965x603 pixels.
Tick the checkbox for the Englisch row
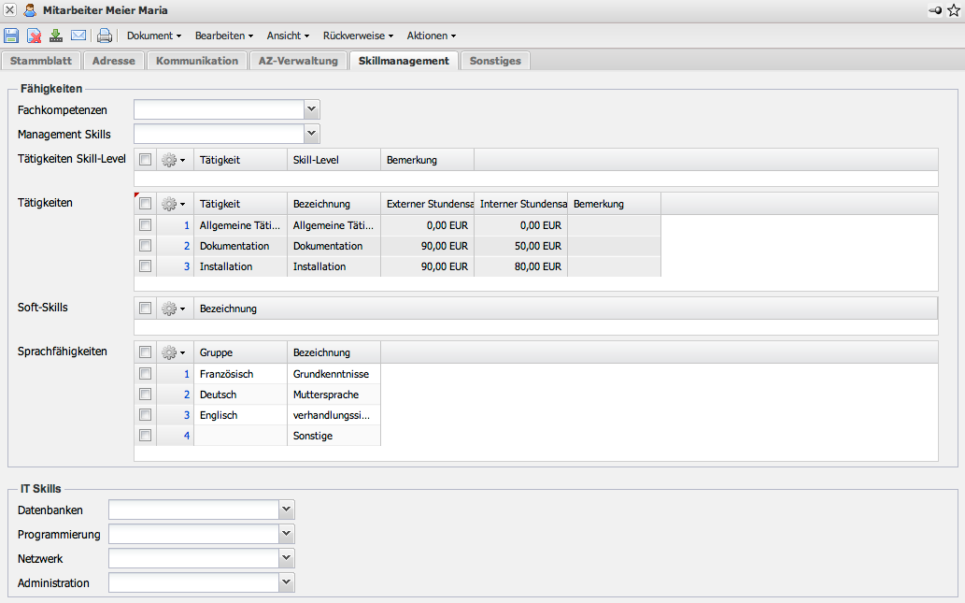(x=145, y=415)
